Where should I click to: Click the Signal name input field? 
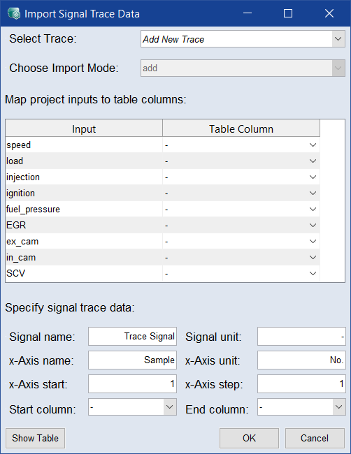click(x=132, y=337)
